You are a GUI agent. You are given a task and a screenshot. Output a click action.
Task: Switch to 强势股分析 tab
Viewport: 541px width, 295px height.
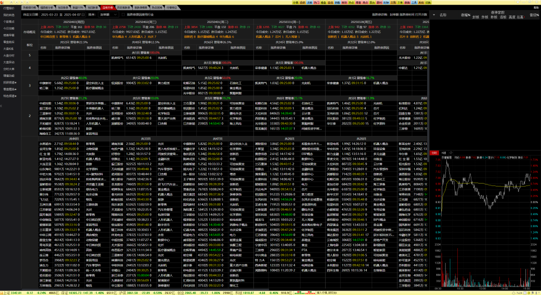click(x=47, y=7)
